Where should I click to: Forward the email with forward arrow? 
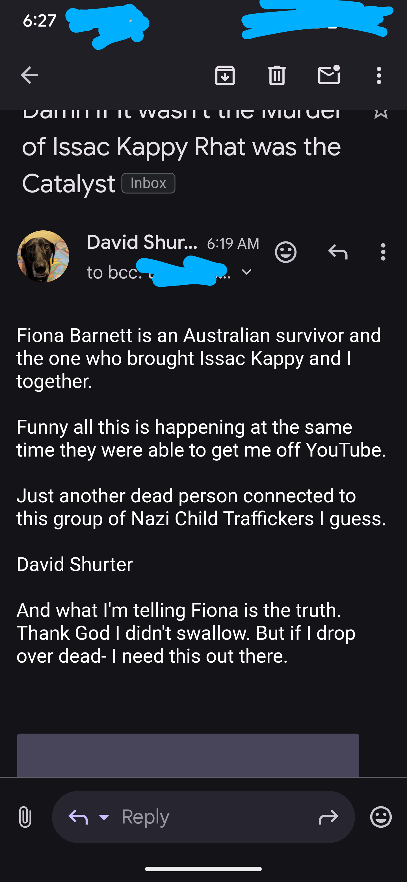point(328,817)
